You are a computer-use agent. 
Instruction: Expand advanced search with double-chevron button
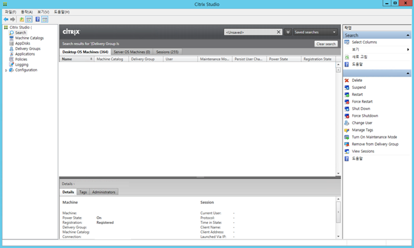click(x=288, y=32)
